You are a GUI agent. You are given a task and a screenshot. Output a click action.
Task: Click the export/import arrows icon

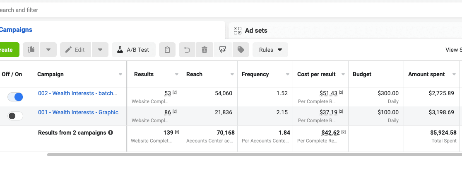(x=223, y=50)
